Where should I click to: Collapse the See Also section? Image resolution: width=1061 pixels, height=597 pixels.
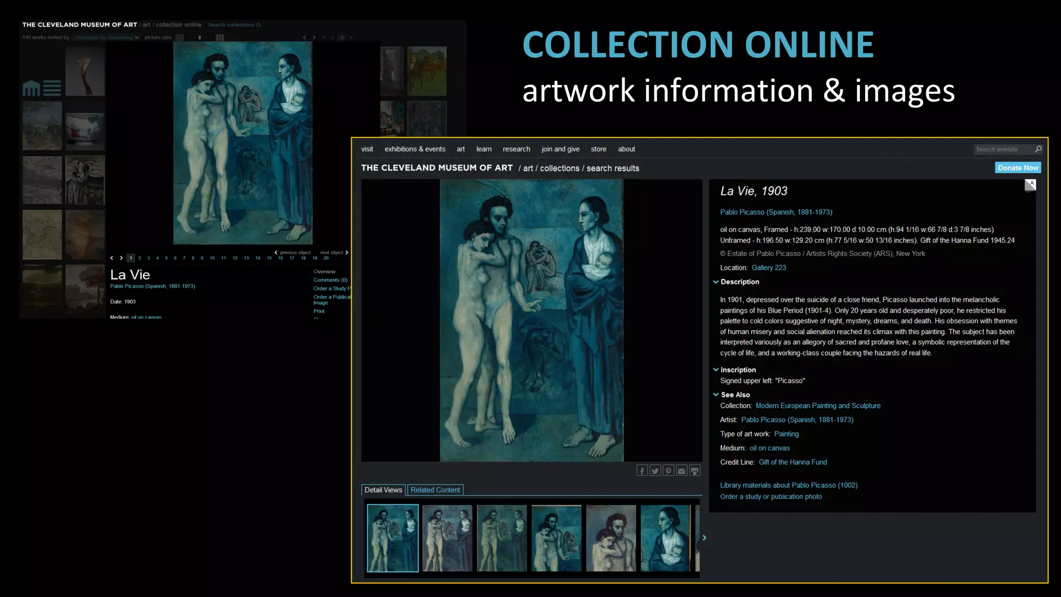point(716,395)
